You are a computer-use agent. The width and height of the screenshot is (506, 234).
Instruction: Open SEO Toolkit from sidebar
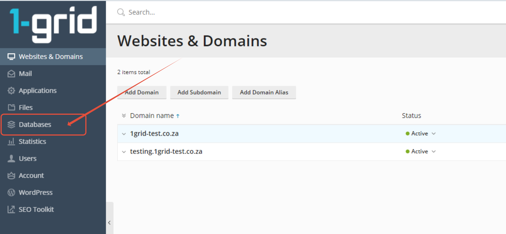pyautogui.click(x=53, y=210)
